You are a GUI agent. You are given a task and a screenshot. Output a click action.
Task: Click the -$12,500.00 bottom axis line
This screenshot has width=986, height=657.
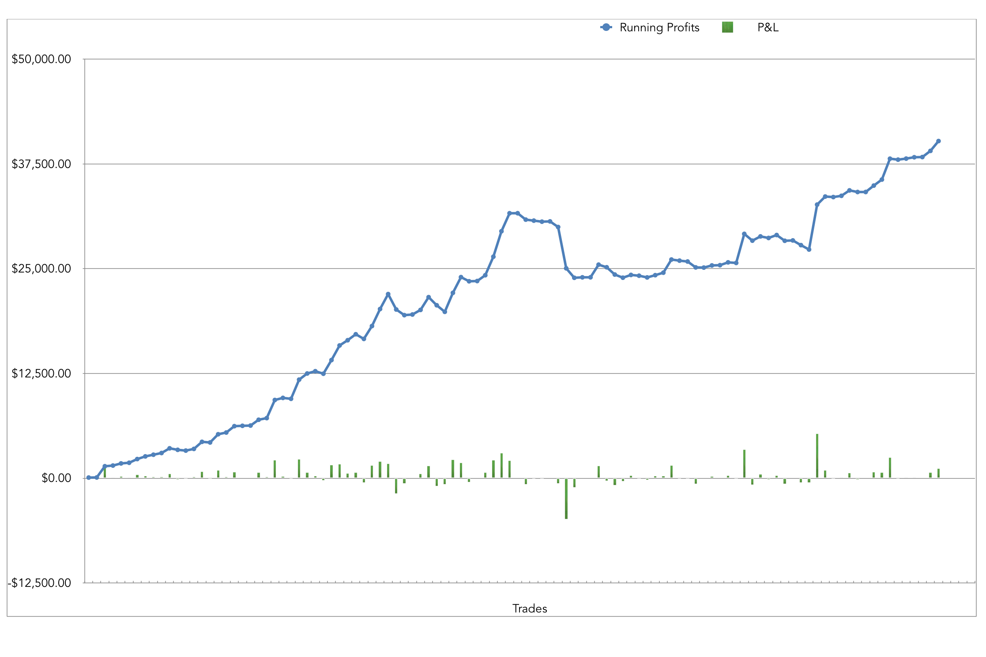click(530, 582)
